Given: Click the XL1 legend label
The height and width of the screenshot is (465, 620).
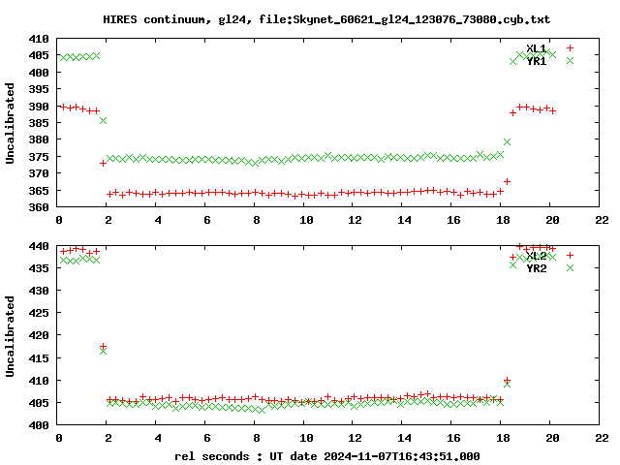Looking at the screenshot, I should [x=537, y=48].
